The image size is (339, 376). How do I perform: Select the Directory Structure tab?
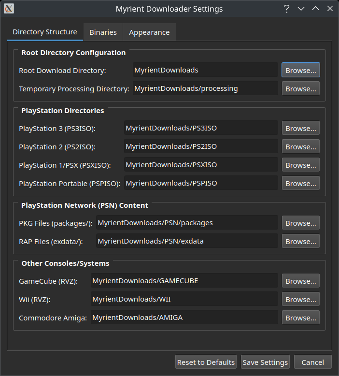[45, 32]
